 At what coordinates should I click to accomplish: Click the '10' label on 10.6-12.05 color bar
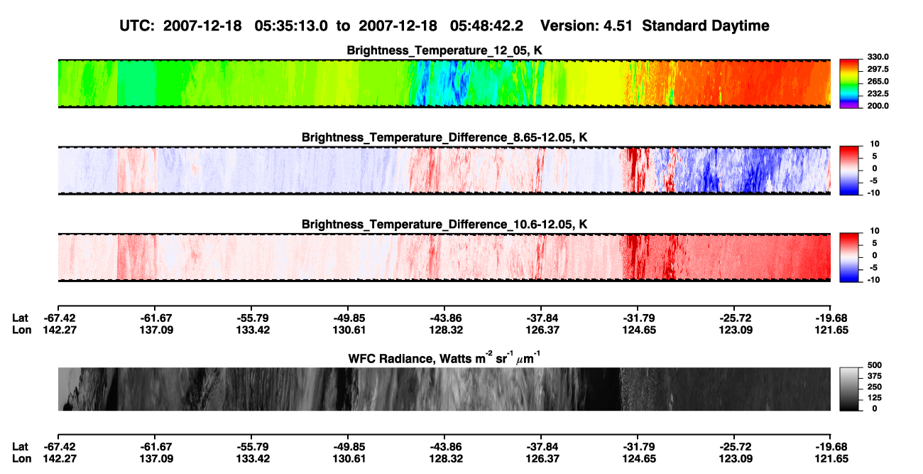pos(874,231)
